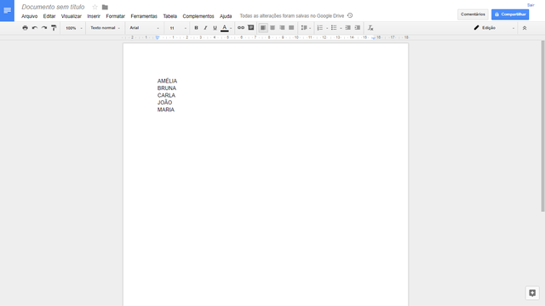Screen dimensions: 545x306
Task: Move document using folder icon
Action: click(x=105, y=7)
